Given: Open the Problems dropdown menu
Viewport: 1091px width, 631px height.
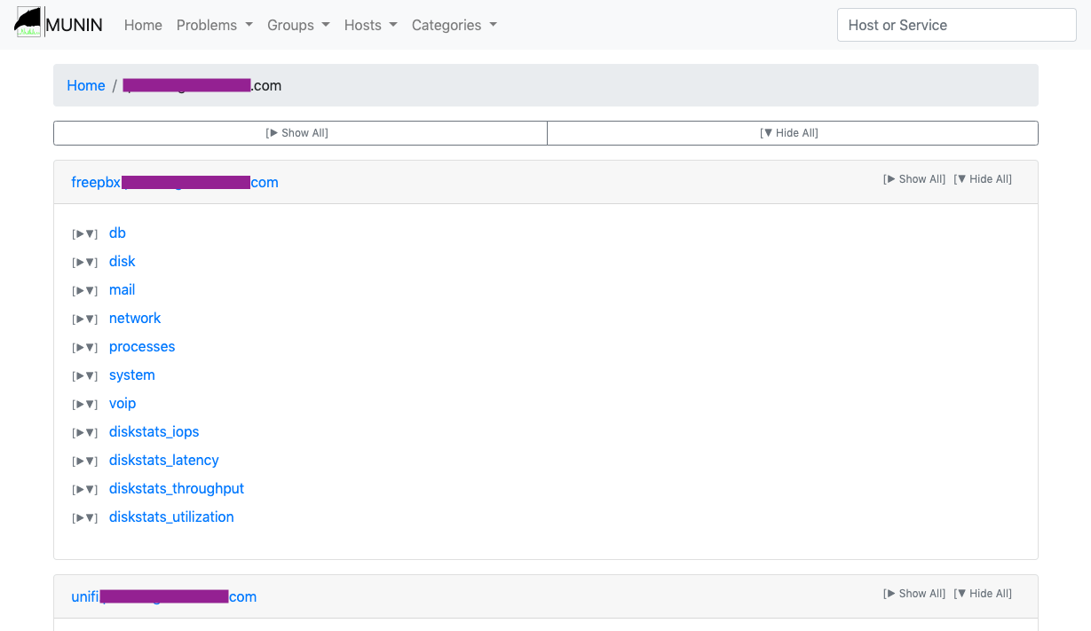Looking at the screenshot, I should pos(214,25).
